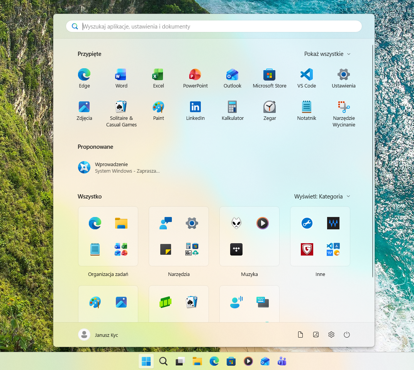Viewport: 414px width, 370px height.
Task: Click the Windows Start button on taskbar
Action: click(146, 361)
